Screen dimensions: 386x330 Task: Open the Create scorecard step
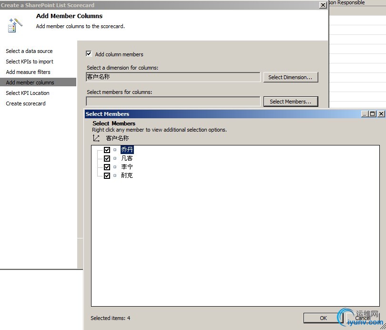click(26, 103)
